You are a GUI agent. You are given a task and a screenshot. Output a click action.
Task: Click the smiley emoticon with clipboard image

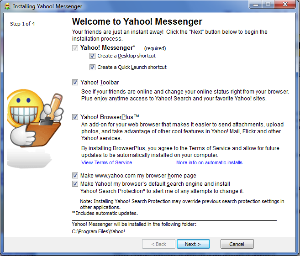(x=35, y=118)
